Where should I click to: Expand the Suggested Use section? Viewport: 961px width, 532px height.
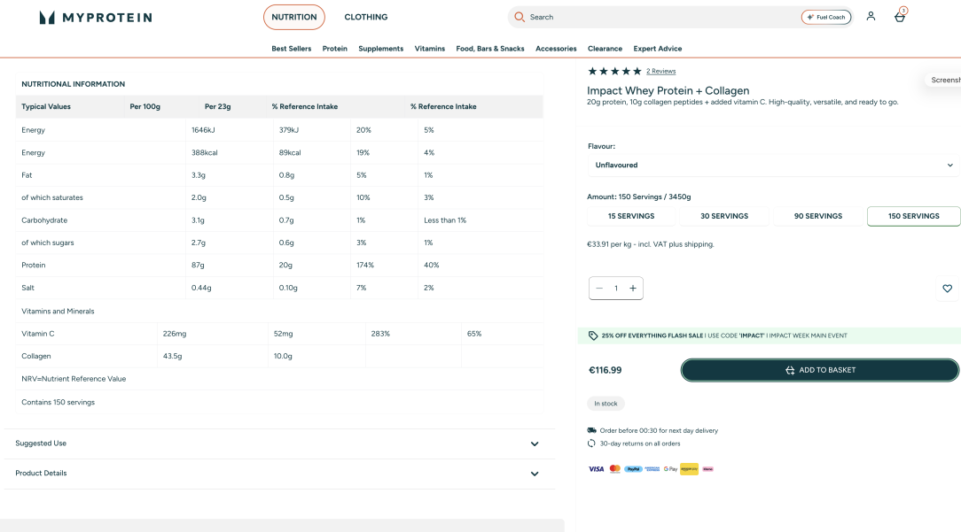point(279,443)
